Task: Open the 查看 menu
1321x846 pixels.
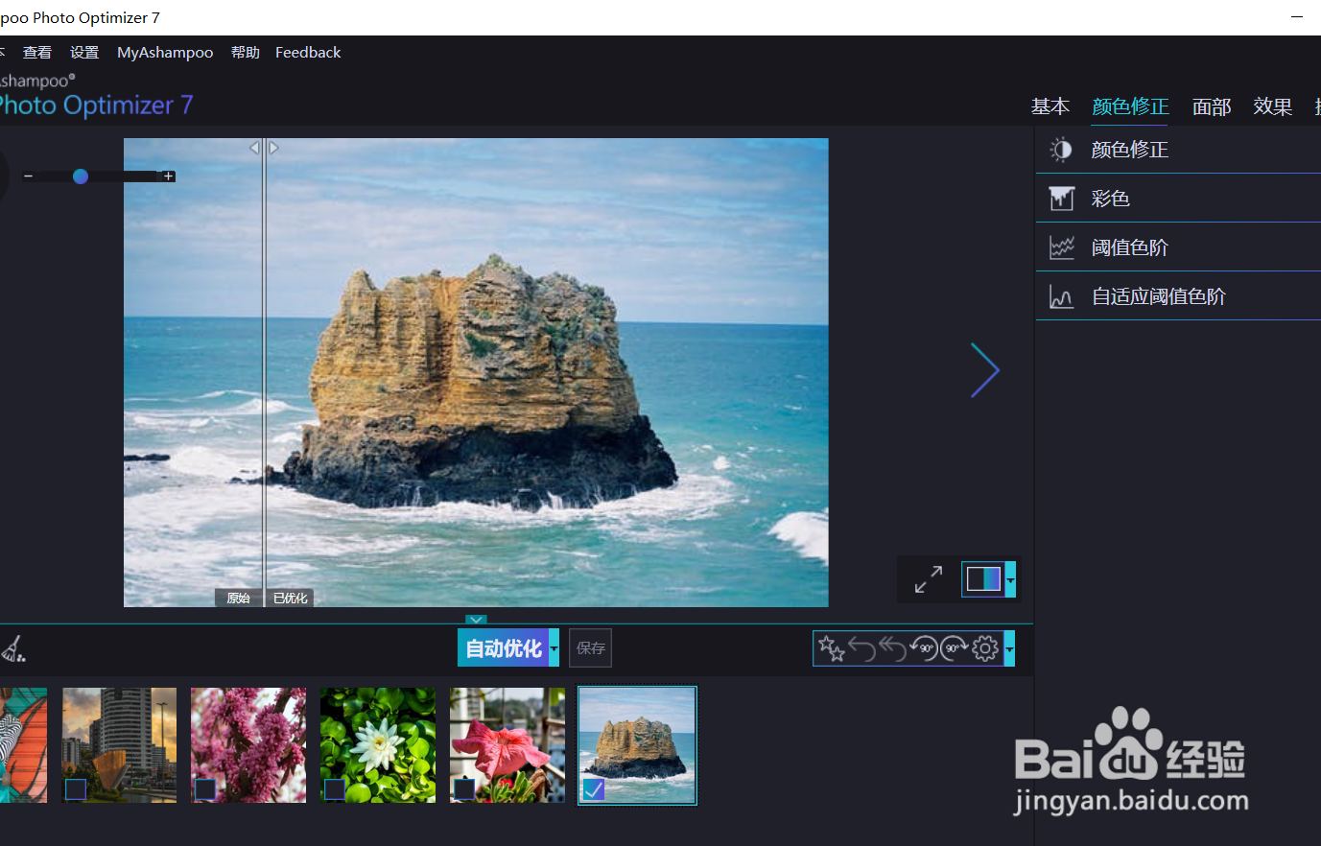Action: 37,53
